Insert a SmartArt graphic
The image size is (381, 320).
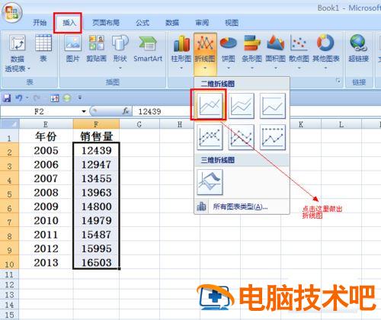[x=148, y=48]
